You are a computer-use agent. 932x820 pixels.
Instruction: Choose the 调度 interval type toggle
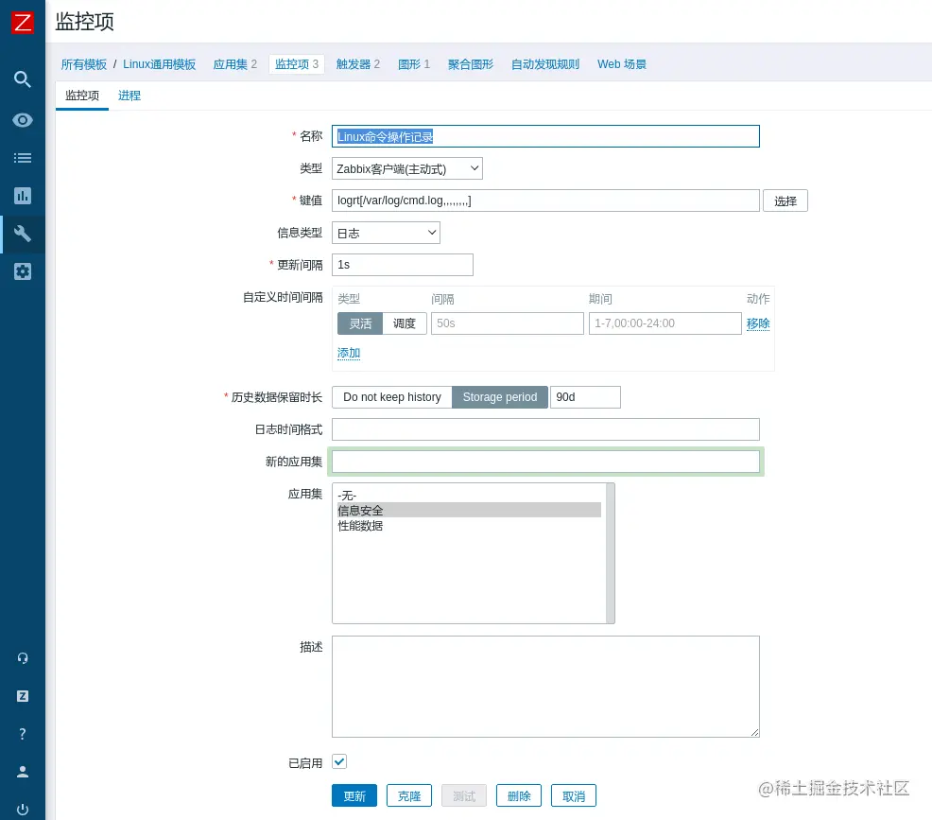pyautogui.click(x=405, y=323)
